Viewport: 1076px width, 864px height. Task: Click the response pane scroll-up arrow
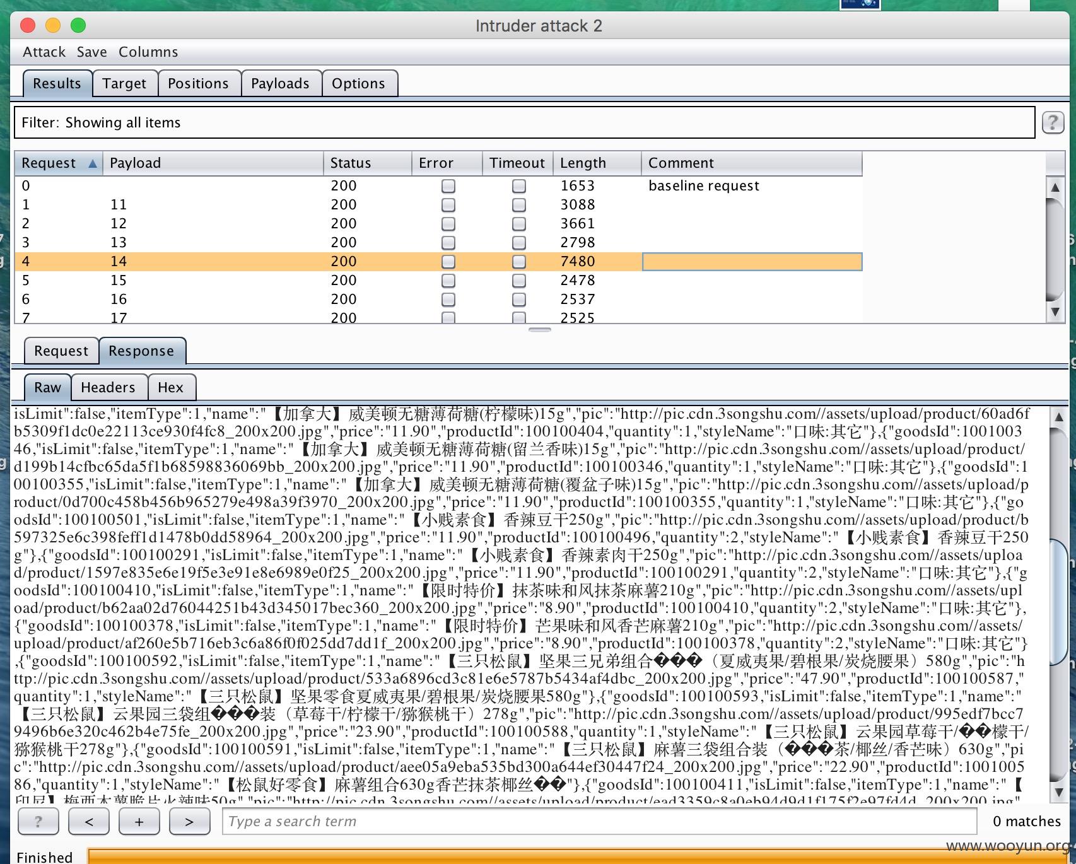tap(1059, 416)
